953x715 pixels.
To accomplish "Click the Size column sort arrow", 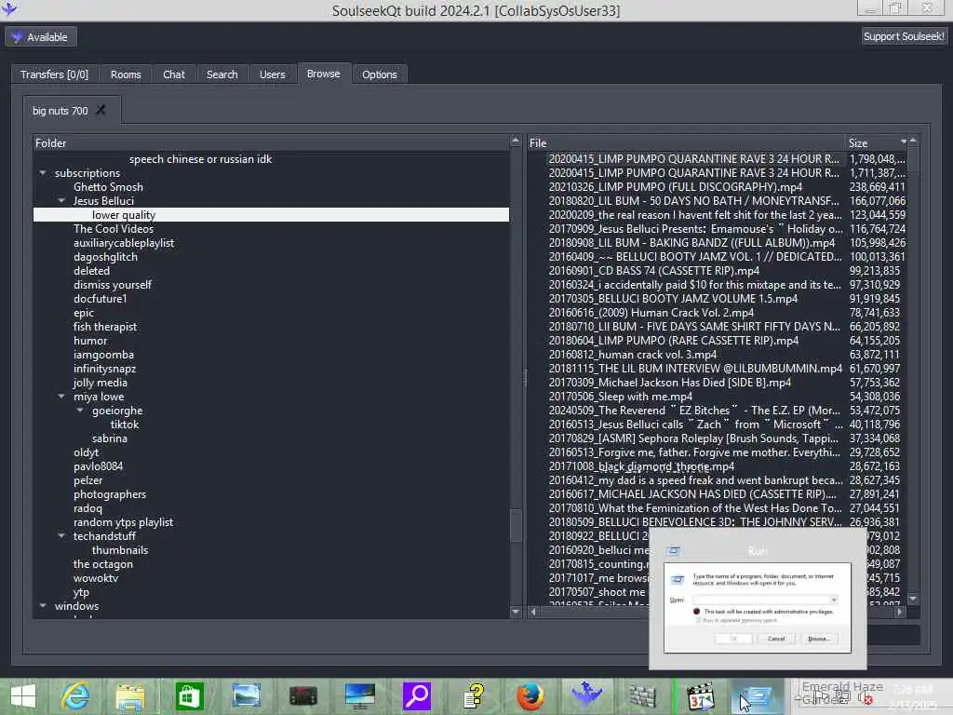I will coord(903,142).
